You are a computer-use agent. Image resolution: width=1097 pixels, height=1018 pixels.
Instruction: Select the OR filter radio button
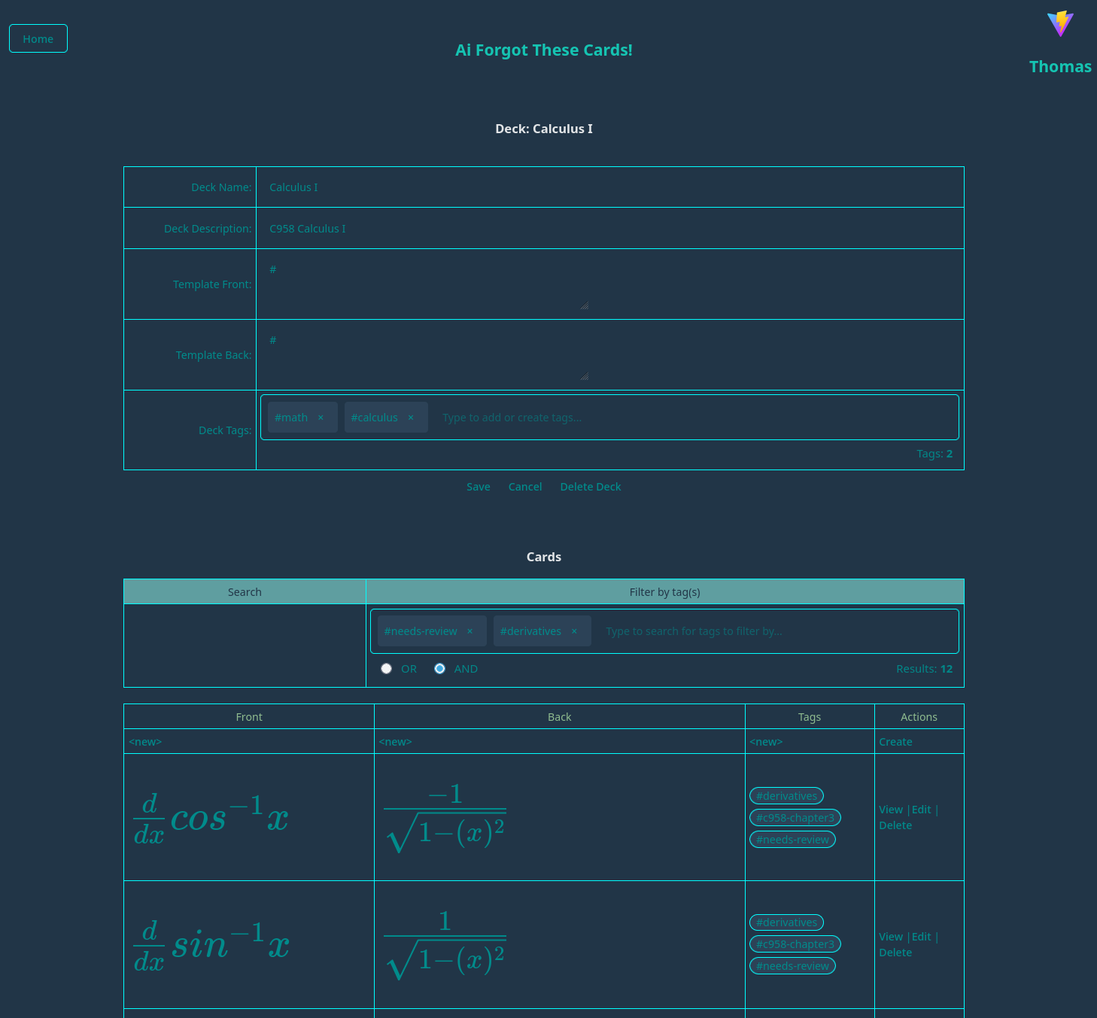pos(387,669)
